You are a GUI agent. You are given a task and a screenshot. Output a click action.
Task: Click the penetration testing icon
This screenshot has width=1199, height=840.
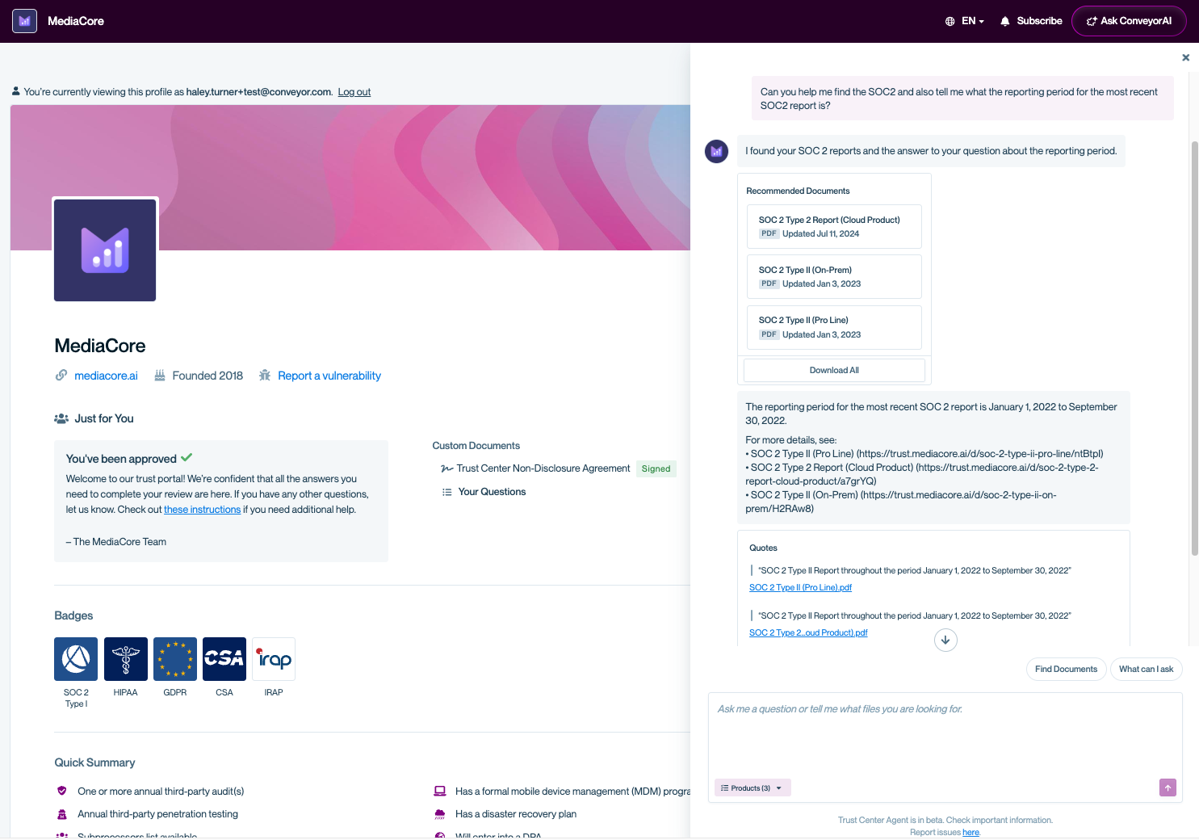(x=62, y=814)
